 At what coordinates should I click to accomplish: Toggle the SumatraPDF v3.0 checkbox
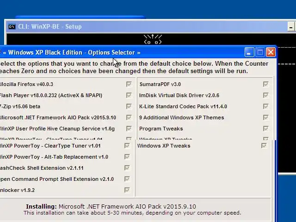(266, 84)
